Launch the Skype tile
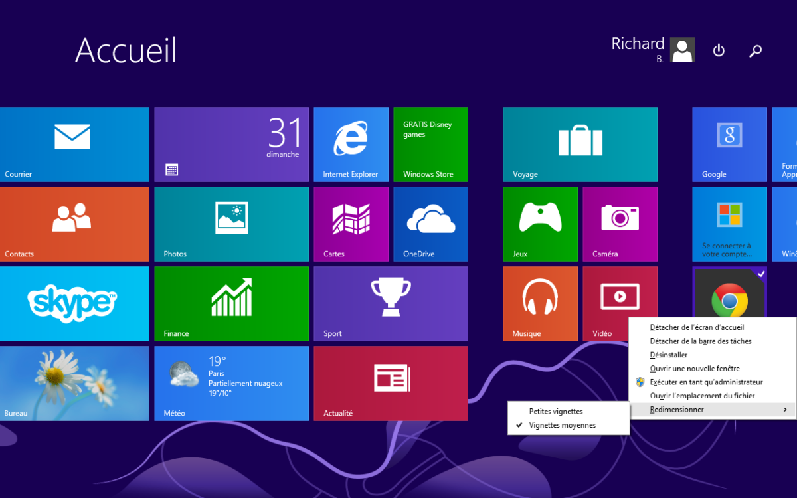Viewport: 797px width, 498px height. coord(74,303)
